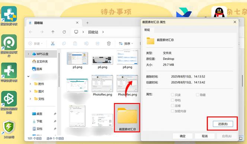Open the green shield lightning desktop icon
247x144 pixels.
[x=9, y=127]
